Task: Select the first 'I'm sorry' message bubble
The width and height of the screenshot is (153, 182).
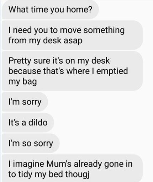Action: click(x=25, y=102)
